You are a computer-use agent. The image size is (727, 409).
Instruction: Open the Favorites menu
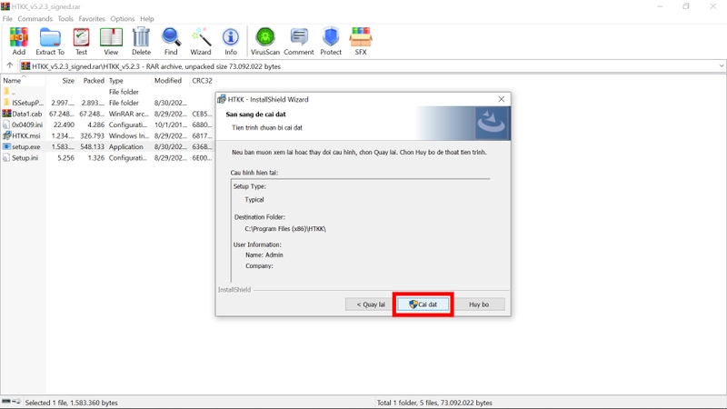[x=92, y=18]
